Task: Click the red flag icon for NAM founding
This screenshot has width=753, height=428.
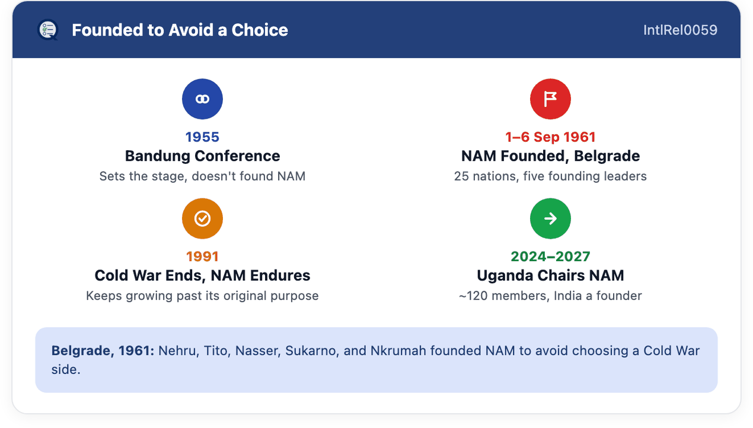Action: (550, 99)
